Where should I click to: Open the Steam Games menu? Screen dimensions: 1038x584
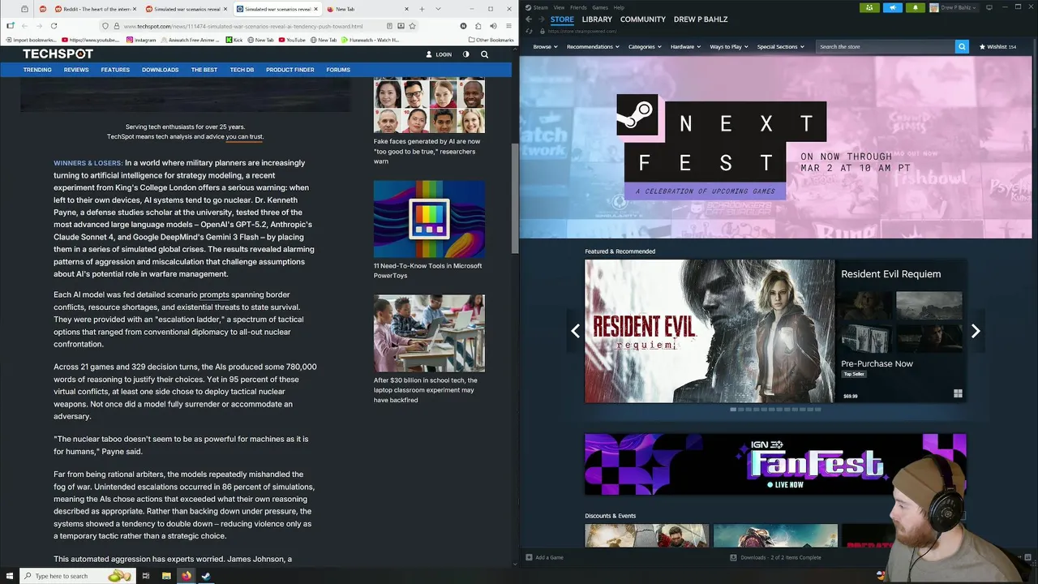point(600,7)
